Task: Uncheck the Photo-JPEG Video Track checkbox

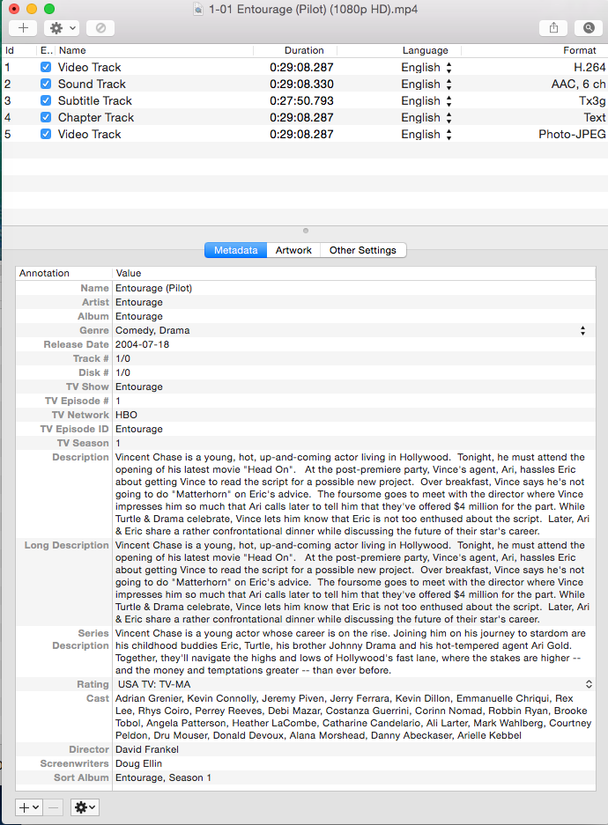Action: 46,134
